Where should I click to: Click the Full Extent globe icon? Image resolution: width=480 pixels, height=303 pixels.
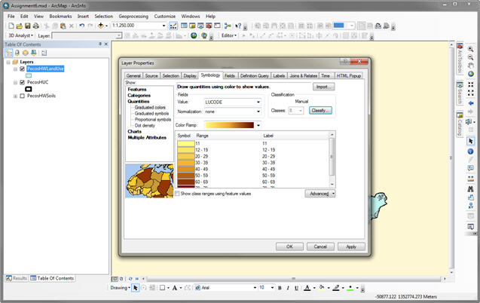(470, 74)
